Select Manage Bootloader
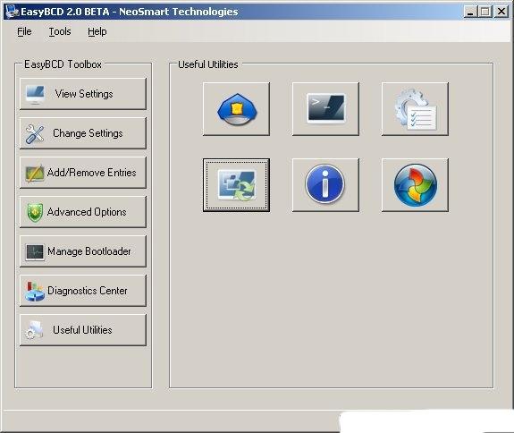The width and height of the screenshot is (514, 433). coord(83,251)
